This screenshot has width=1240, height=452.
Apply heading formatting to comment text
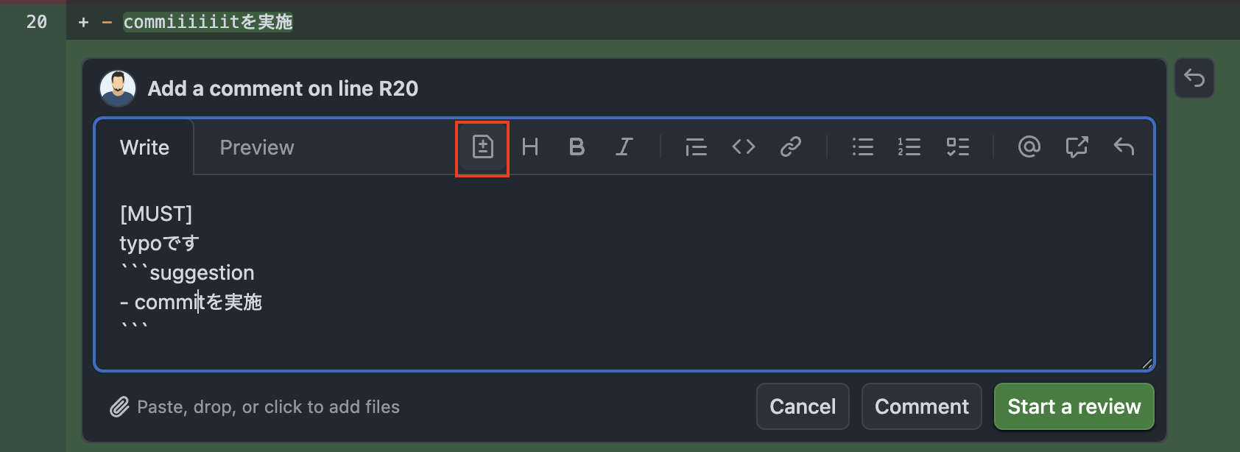coord(530,147)
